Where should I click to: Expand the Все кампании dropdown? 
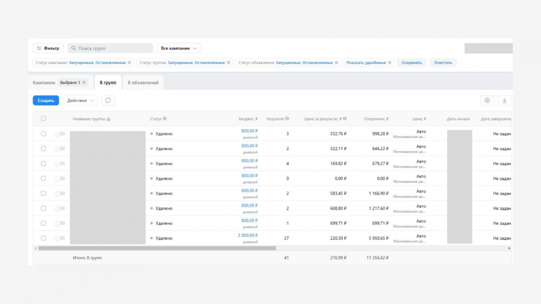[179, 48]
